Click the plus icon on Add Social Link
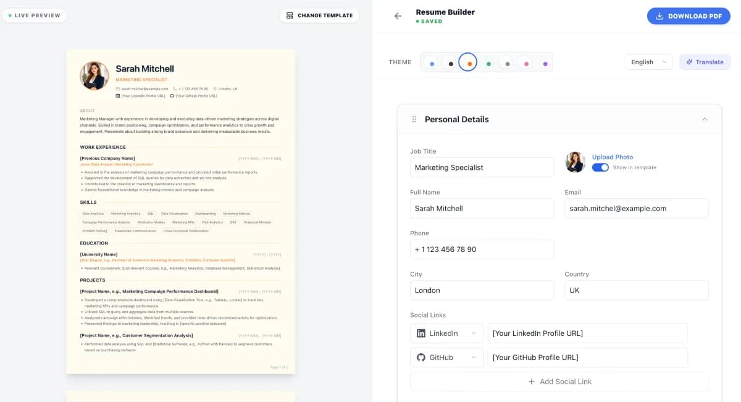The width and height of the screenshot is (741, 402). 531,381
